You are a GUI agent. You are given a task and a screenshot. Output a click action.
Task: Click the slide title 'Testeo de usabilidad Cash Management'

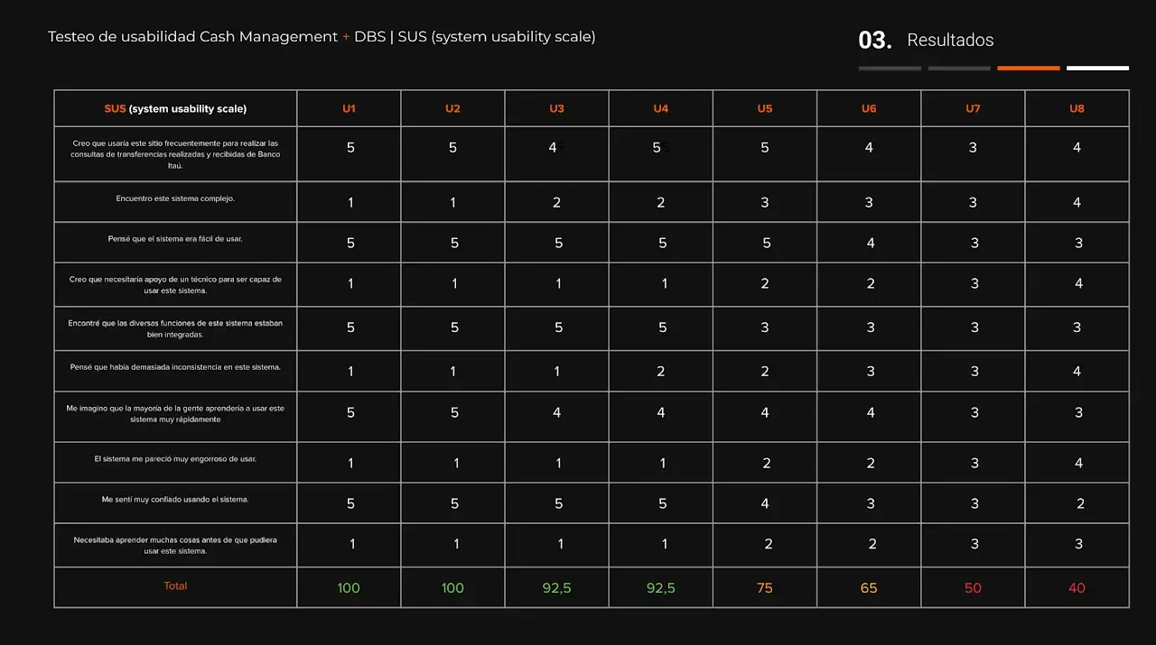(192, 37)
